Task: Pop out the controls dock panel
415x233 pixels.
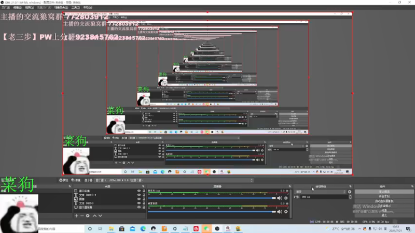Action: coord(412,186)
